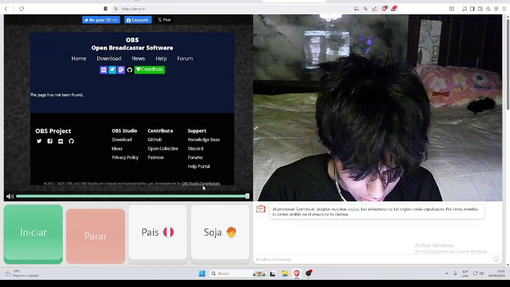Open the GitHub link under Contribute
This screenshot has width=510, height=287.
[x=155, y=140]
